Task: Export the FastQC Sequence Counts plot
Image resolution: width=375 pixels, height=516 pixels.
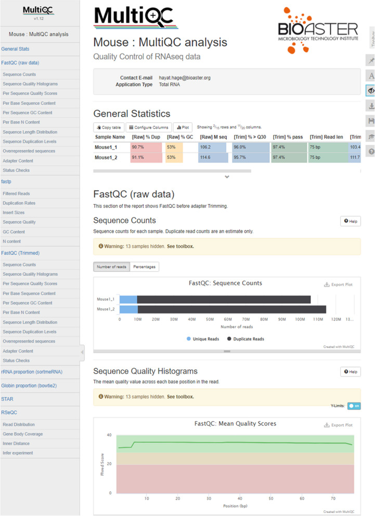Action: coord(338,284)
